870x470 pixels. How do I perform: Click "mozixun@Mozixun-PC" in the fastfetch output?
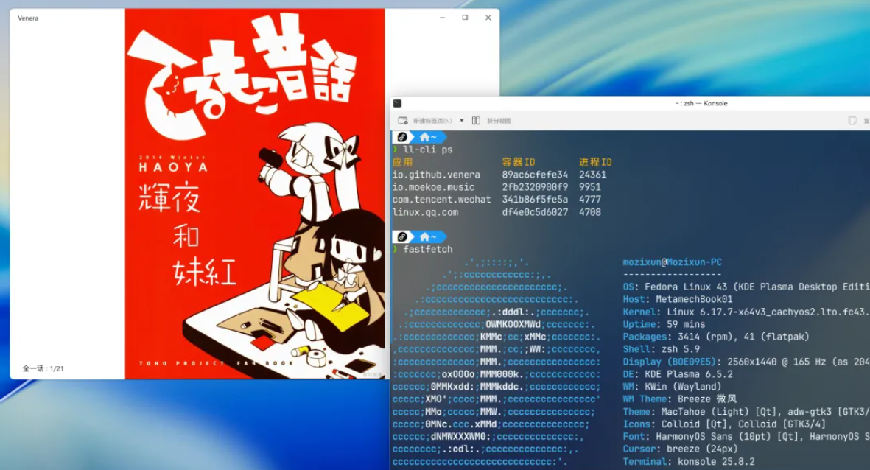point(673,262)
